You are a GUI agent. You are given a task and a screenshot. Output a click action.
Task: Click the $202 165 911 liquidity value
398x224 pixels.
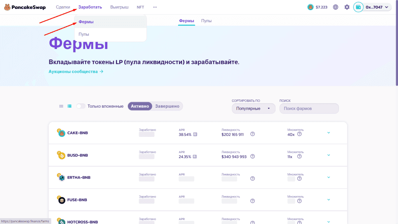(x=232, y=135)
